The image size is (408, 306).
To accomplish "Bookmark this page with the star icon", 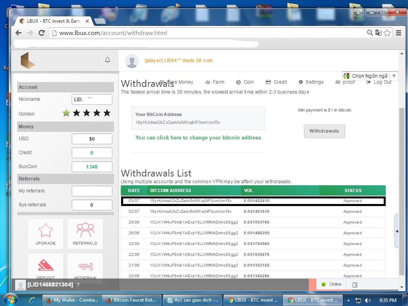I will coord(387,33).
